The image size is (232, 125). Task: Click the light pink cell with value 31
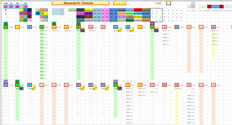(29, 20)
